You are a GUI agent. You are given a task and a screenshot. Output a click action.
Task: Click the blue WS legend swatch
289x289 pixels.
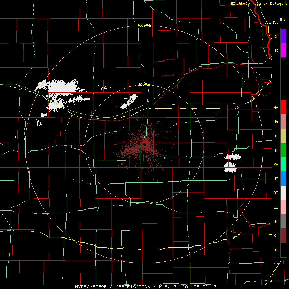[x=284, y=179]
